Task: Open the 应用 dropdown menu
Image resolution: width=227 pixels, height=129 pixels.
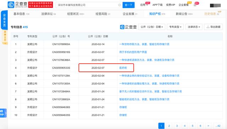Action: click(x=144, y=5)
